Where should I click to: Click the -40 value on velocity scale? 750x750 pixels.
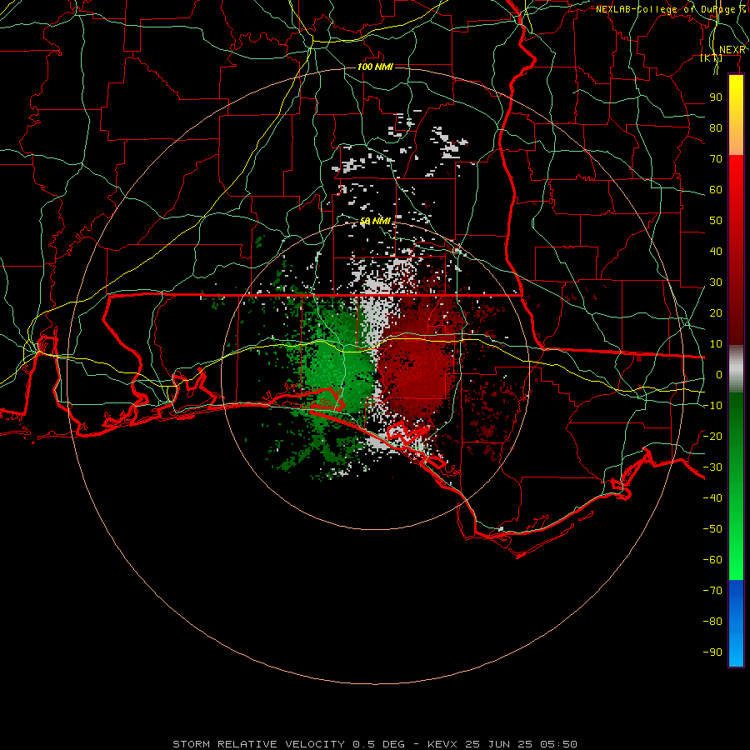(712, 498)
